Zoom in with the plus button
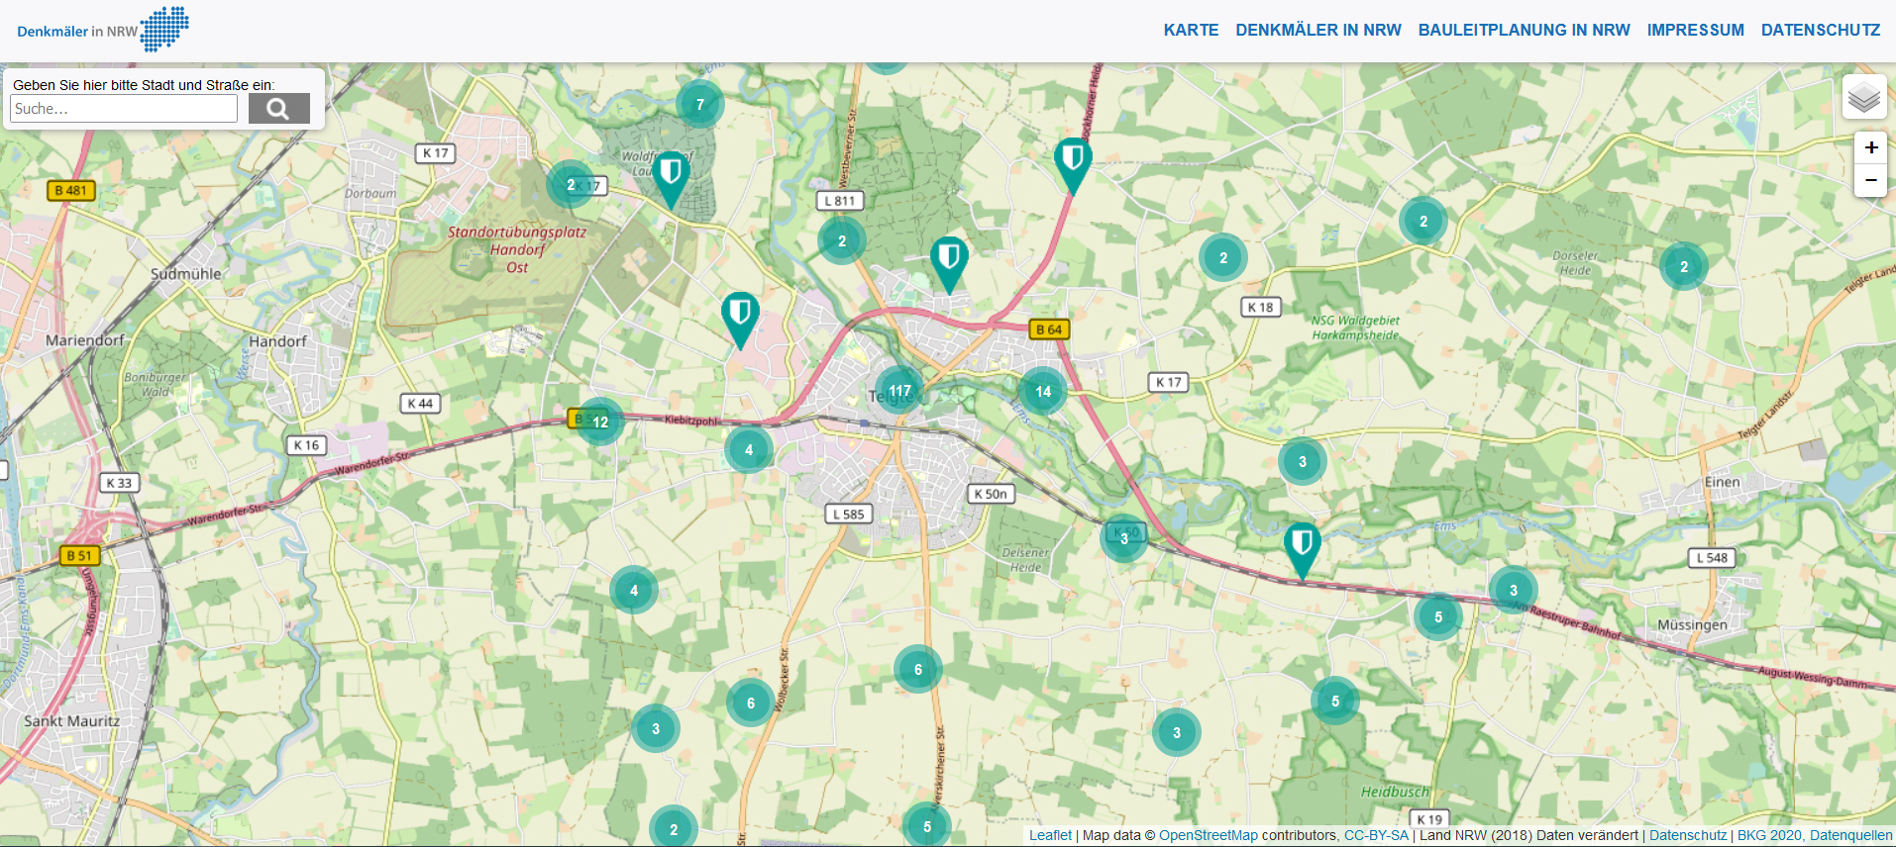Image resolution: width=1896 pixels, height=847 pixels. tap(1870, 147)
